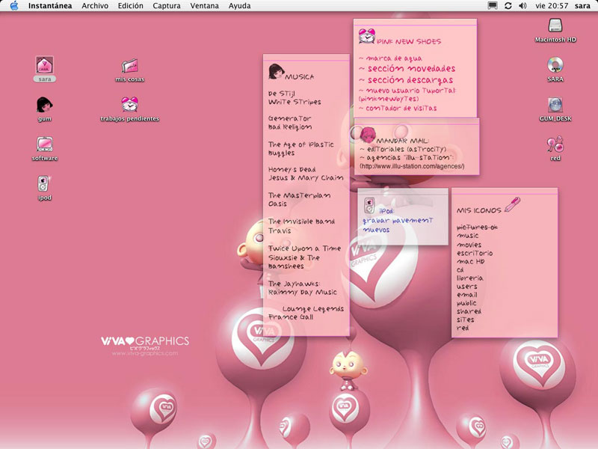Open the Captura menu
Image resolution: width=598 pixels, height=449 pixels.
point(166,5)
